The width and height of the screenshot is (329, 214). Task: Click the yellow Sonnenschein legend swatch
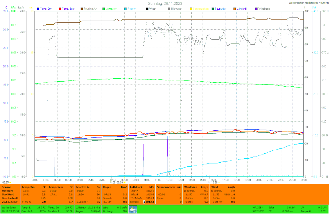(x=191, y=9)
